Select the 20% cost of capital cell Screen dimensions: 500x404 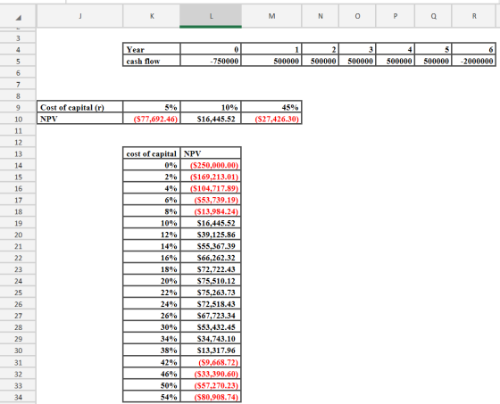point(152,281)
